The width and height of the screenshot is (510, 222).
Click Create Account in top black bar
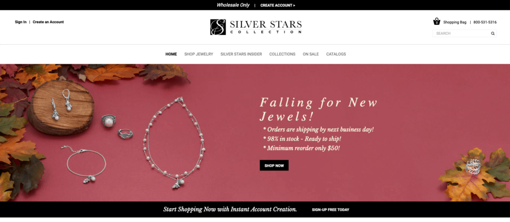[278, 5]
